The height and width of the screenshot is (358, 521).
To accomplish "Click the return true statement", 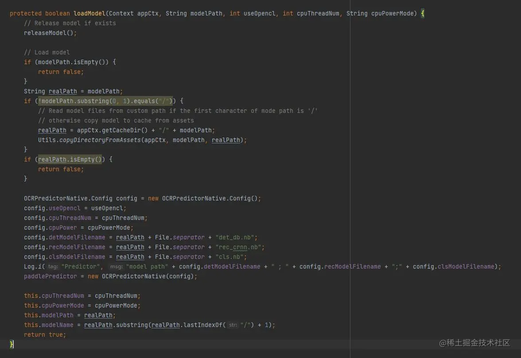I will (45, 335).
